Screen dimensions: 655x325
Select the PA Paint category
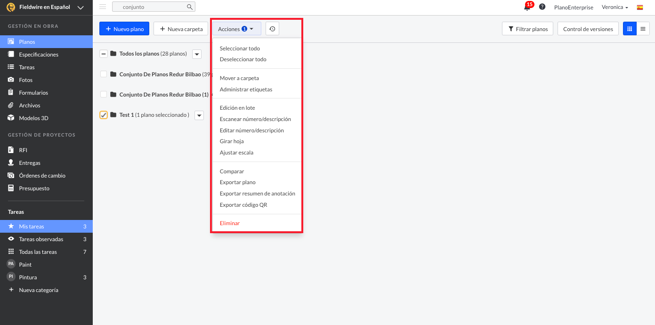pos(46,265)
